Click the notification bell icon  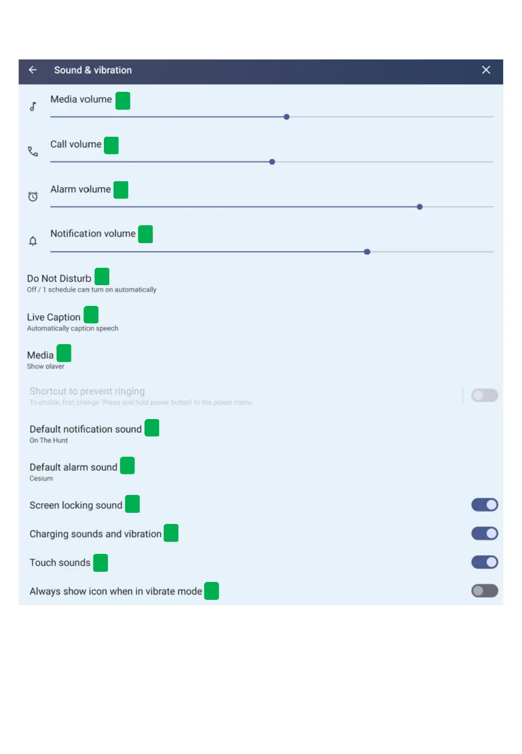tap(33, 241)
